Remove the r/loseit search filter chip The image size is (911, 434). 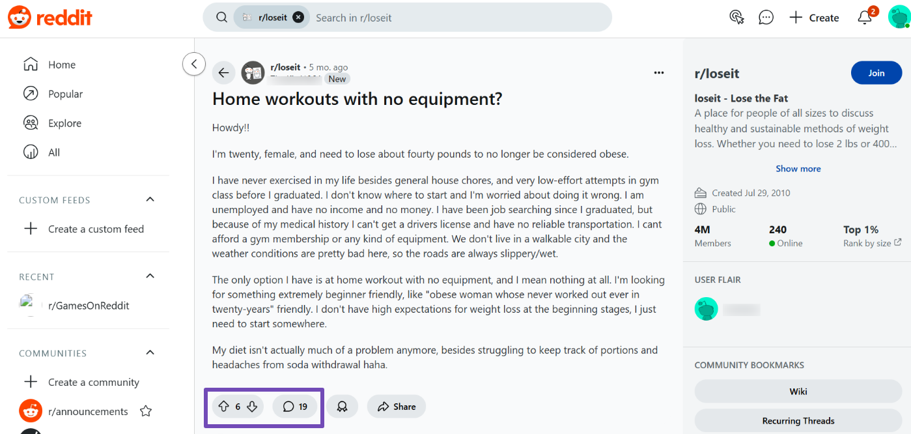298,18
